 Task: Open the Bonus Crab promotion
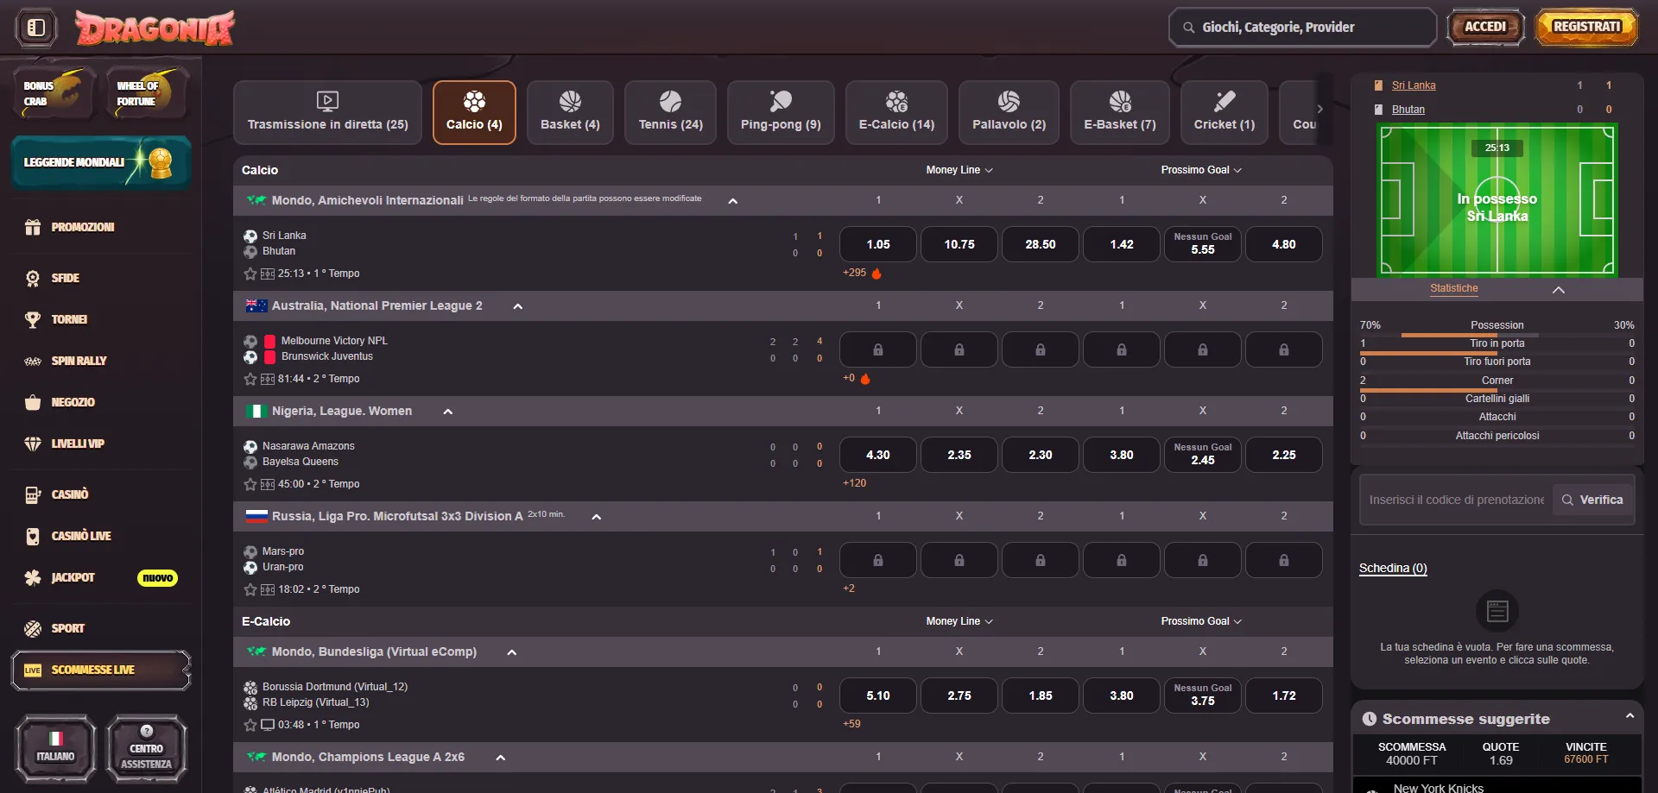click(53, 93)
